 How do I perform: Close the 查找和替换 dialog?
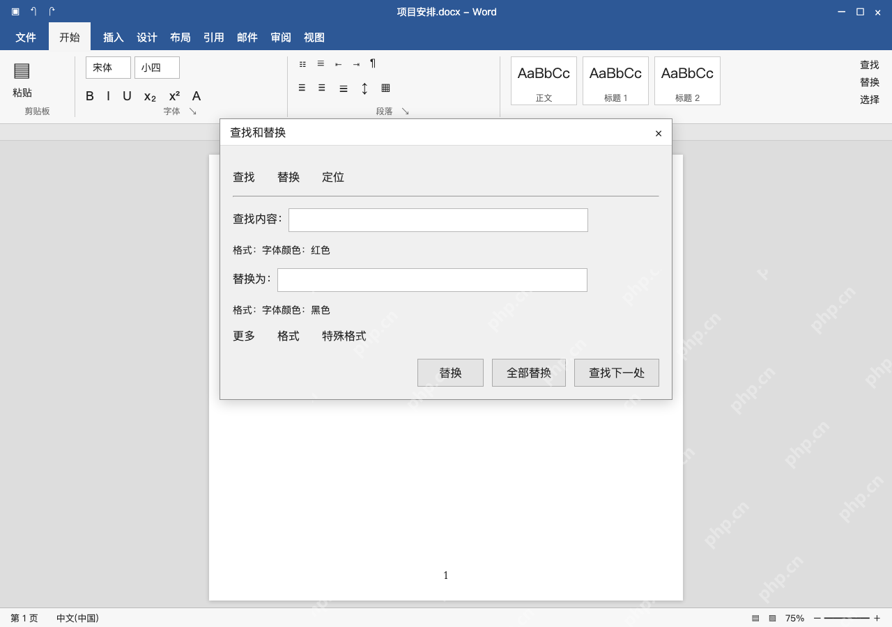pos(659,133)
